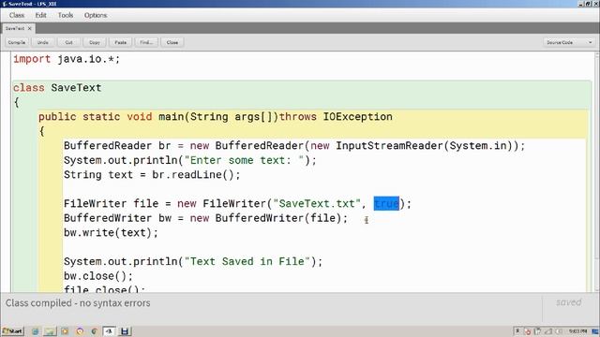Click the editor vertical scrollbar

click(x=596, y=172)
